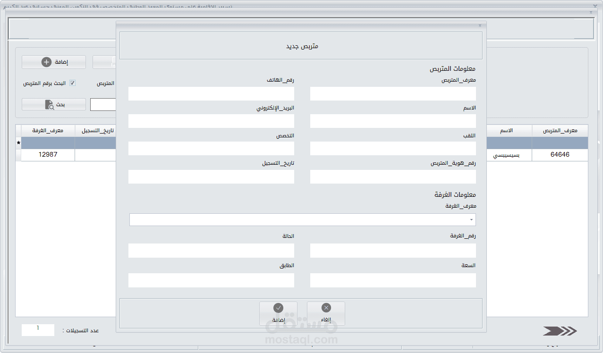603x353 pixels.
Task: Toggle the البحث برقم المتربص checkbox
Action: tap(73, 83)
